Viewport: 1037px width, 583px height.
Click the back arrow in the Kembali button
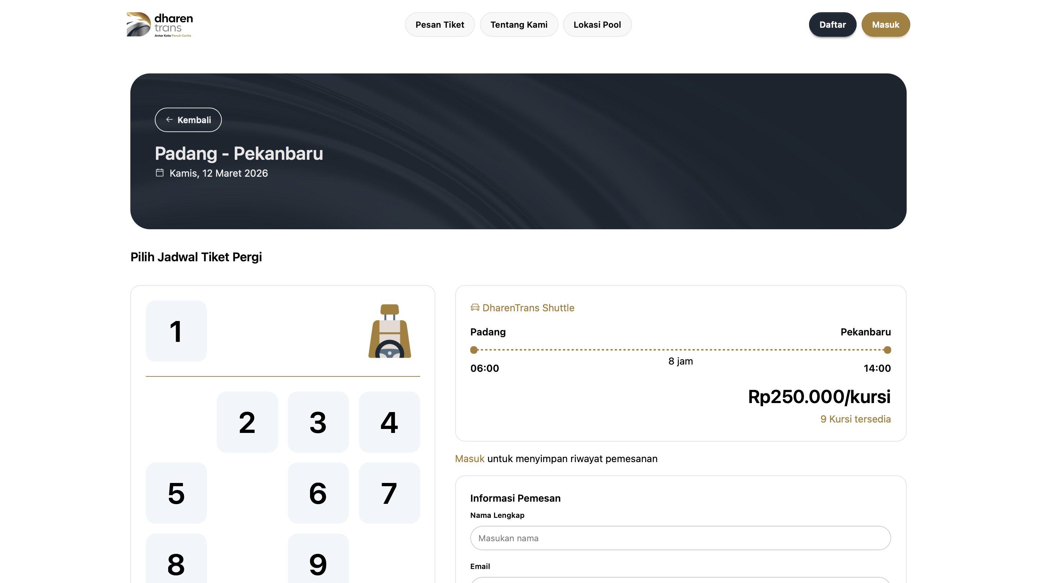[x=169, y=119]
